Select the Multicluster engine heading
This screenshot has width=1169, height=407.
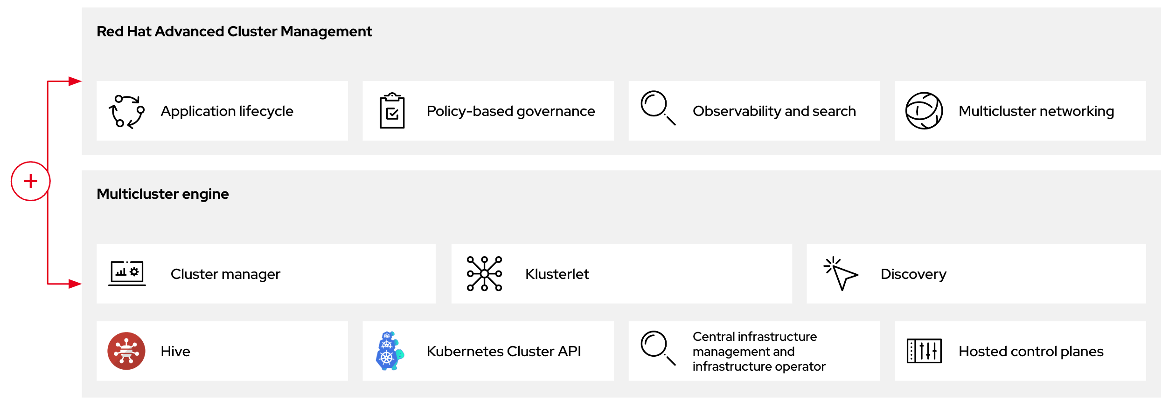pos(163,194)
